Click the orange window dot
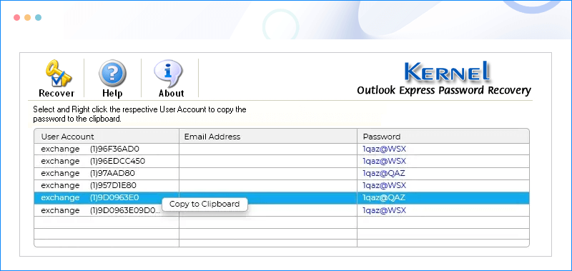Image resolution: width=572 pixels, height=271 pixels. [x=27, y=17]
